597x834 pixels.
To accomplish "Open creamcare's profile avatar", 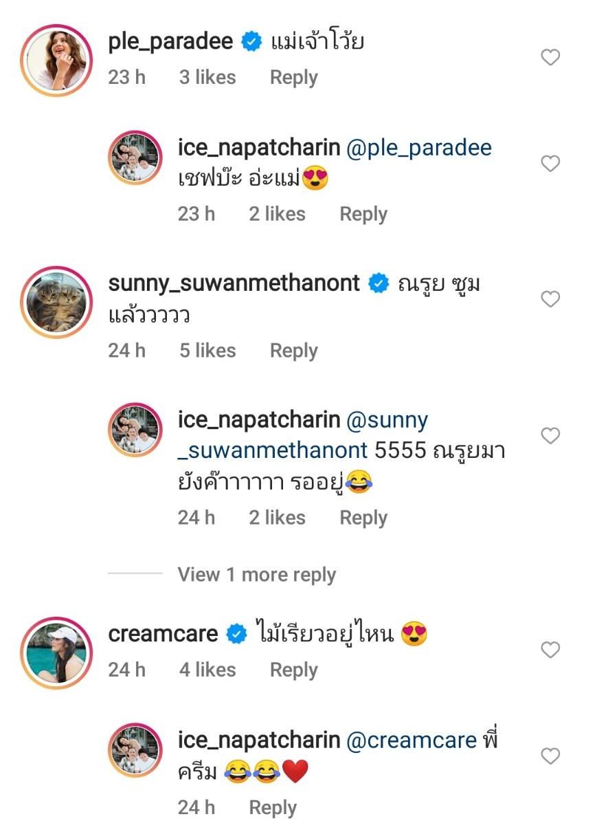I will click(56, 652).
